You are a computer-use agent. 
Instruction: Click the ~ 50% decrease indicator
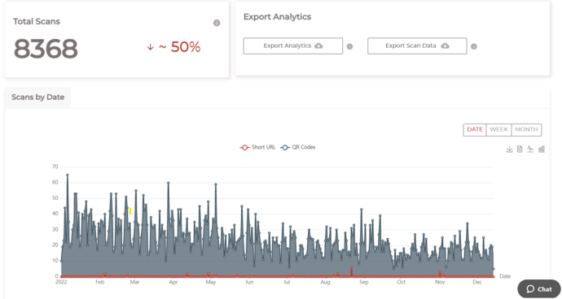(x=173, y=47)
